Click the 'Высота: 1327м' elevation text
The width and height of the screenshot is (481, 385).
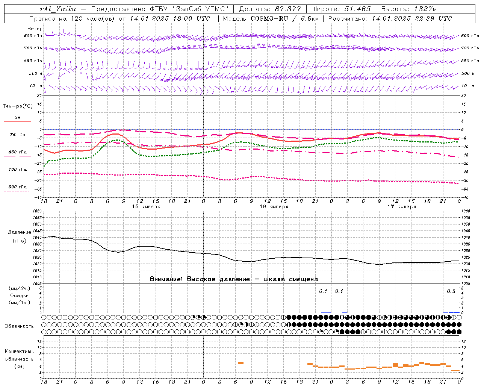pos(409,9)
